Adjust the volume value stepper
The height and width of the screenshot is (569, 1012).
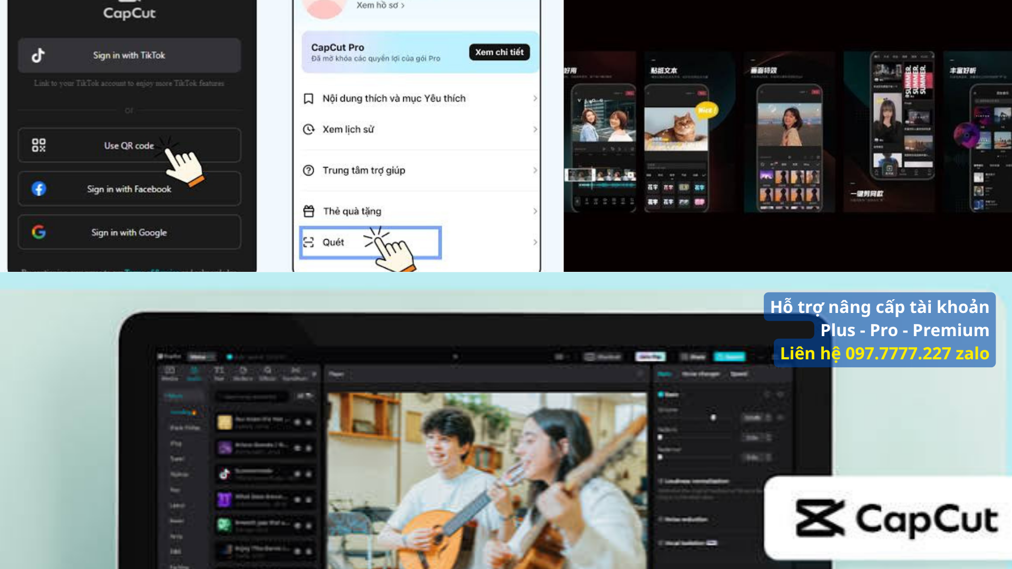coord(768,417)
